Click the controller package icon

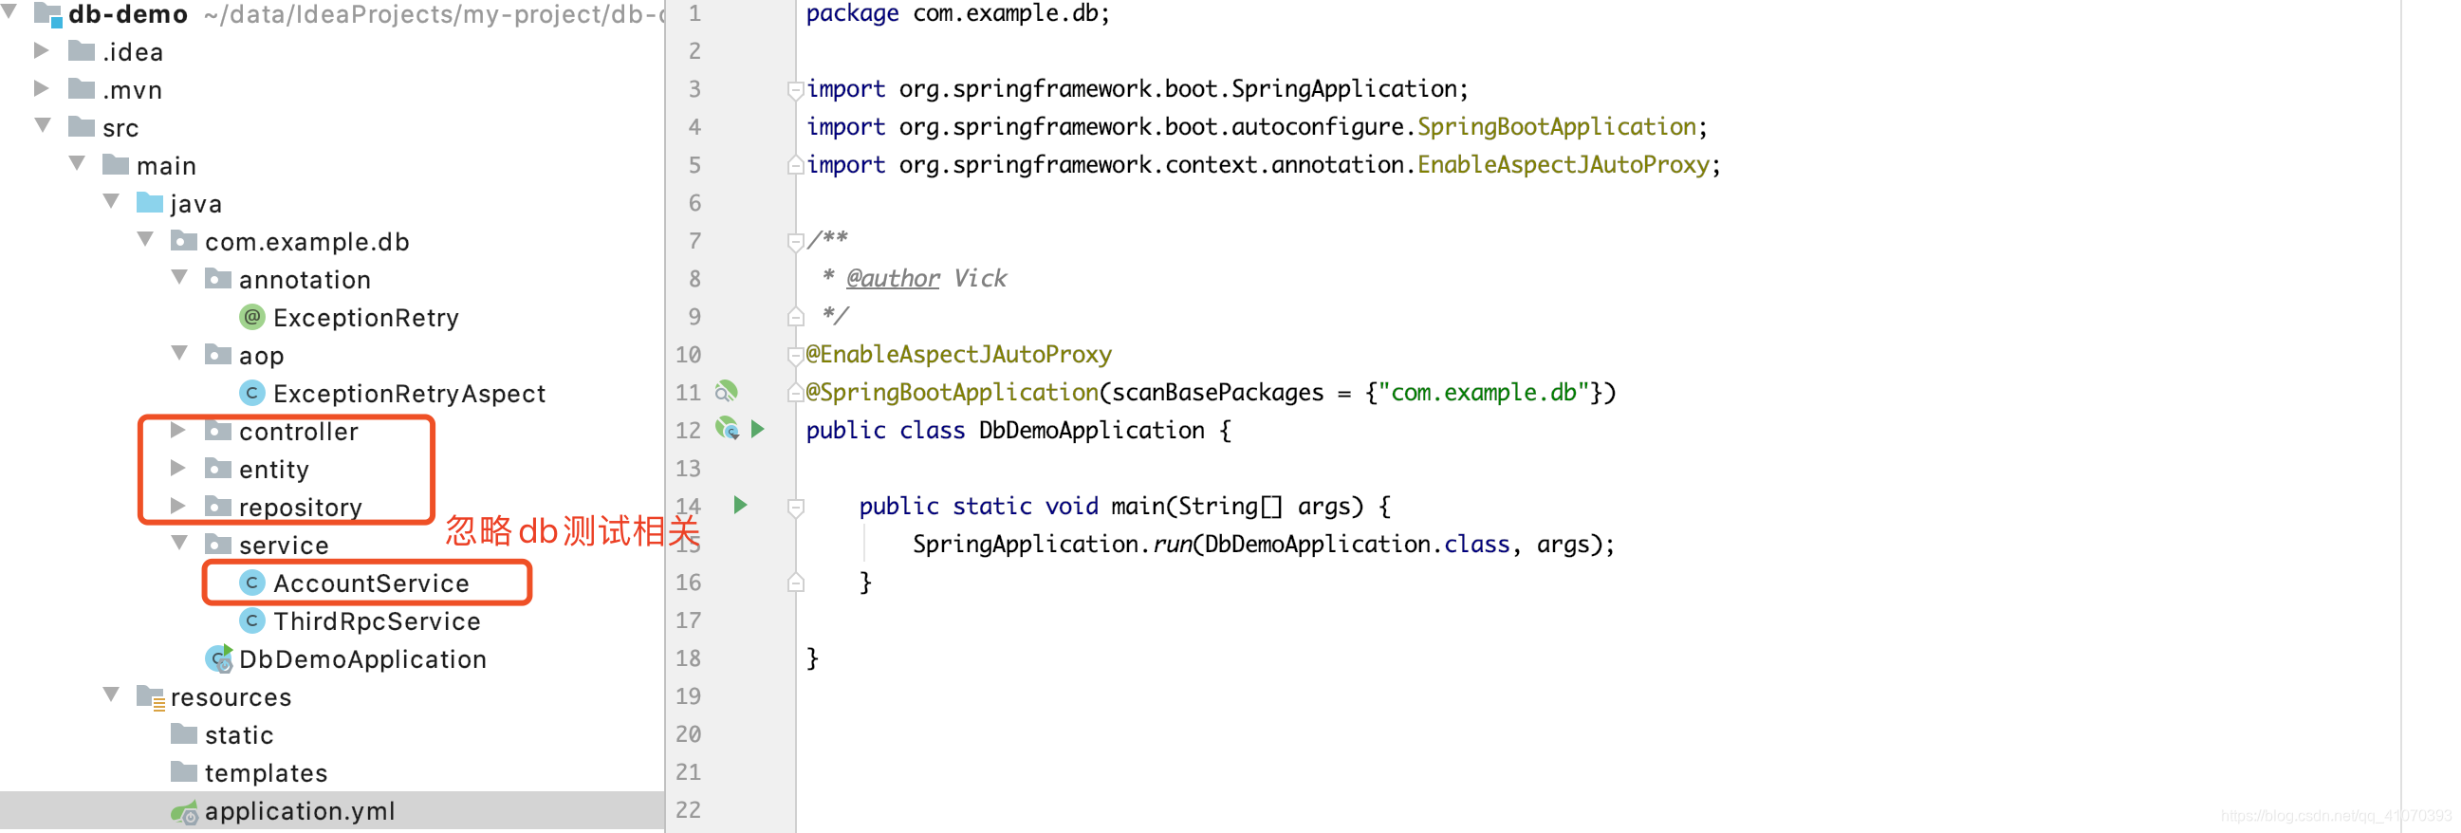[219, 430]
